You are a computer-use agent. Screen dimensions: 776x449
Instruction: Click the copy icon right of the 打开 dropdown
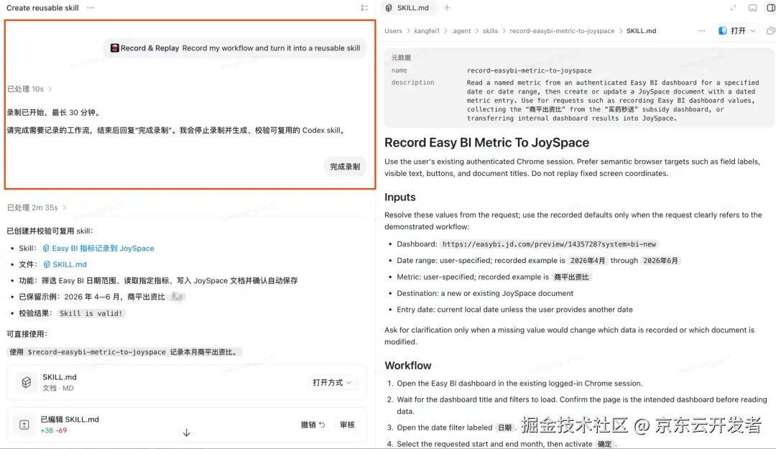(770, 31)
